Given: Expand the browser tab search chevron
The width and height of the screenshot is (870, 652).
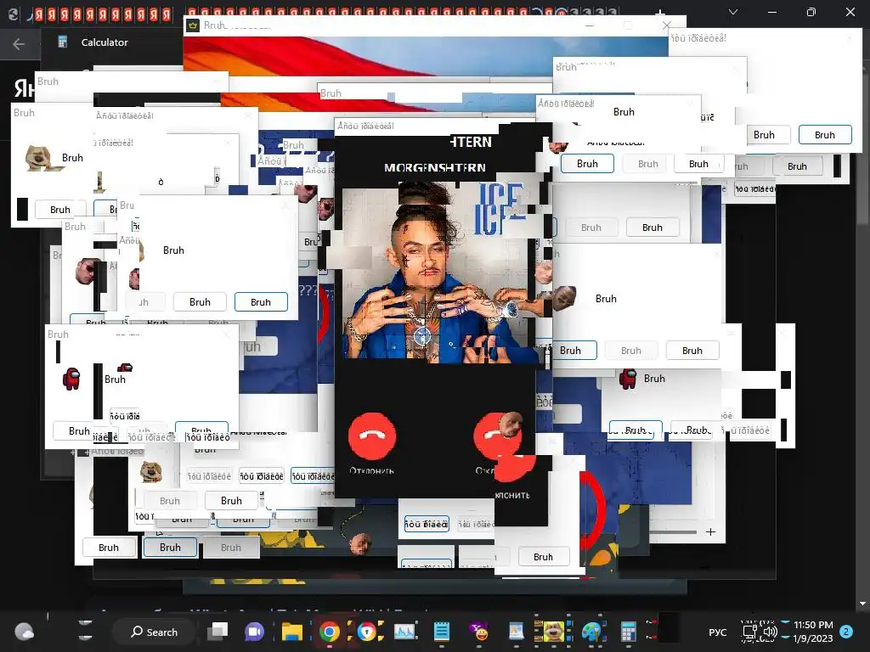Looking at the screenshot, I should 733,12.
